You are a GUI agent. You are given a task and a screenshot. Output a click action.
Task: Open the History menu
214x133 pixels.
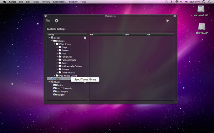46,2
